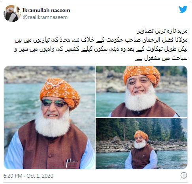Click the last line سیاحت میں مشغول ہے

coord(161,58)
